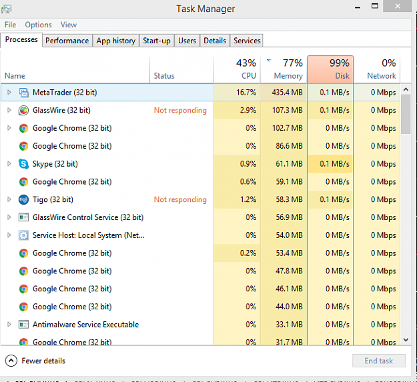Switch to the Performance tab
This screenshot has width=417, height=382.
pos(67,41)
